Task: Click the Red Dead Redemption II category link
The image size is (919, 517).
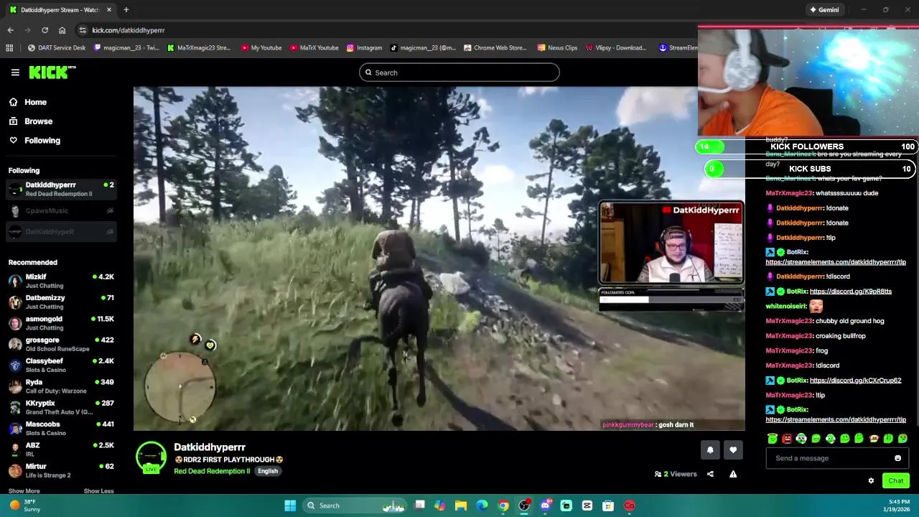Action: 212,471
